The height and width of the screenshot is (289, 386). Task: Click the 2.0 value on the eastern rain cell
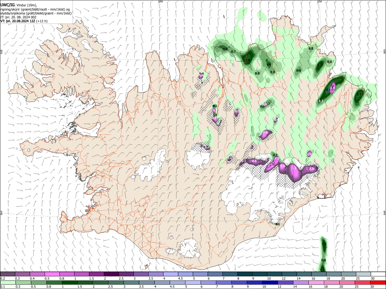point(333,88)
